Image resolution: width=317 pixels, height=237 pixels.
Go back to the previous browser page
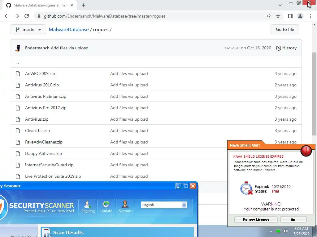coord(7,16)
